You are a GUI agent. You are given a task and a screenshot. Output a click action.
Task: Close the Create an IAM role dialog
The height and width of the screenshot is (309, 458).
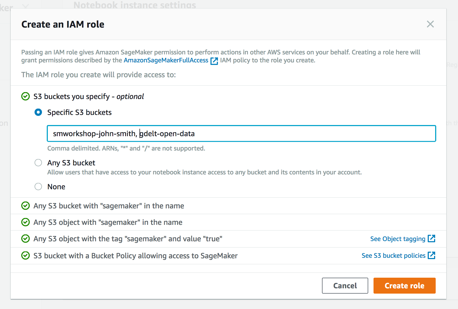pos(430,24)
